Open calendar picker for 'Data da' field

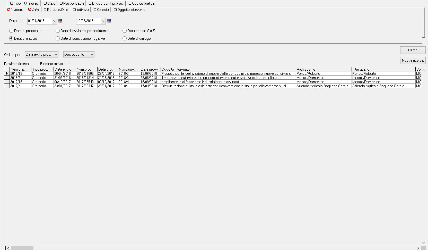[60, 21]
